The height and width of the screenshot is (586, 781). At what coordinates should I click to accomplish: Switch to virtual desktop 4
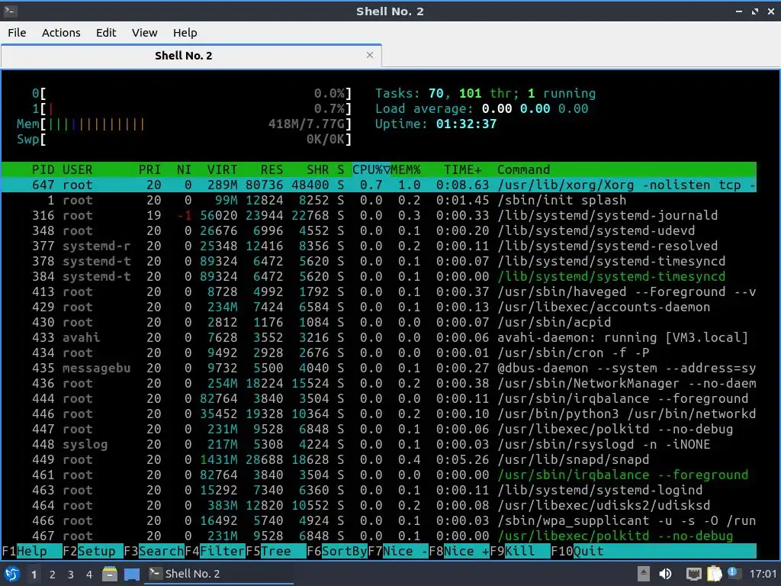[x=89, y=575]
